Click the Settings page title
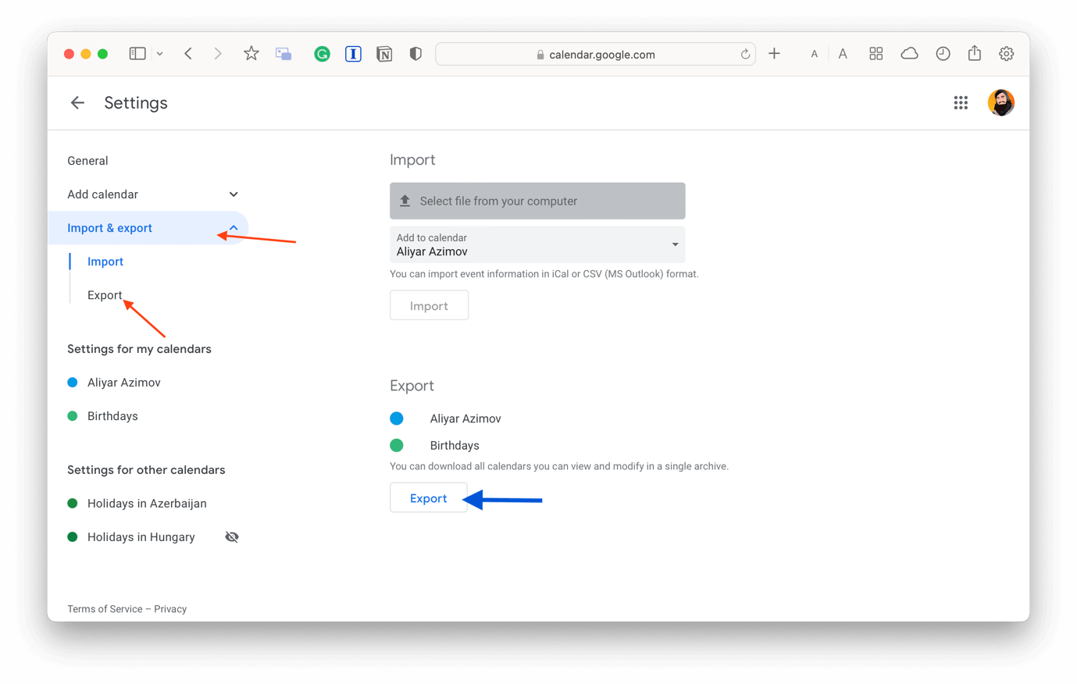Screen dimensions: 1077x684 tap(136, 103)
